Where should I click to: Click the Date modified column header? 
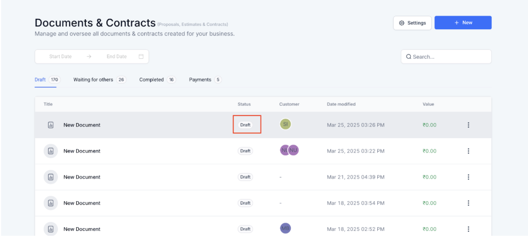pyautogui.click(x=341, y=104)
